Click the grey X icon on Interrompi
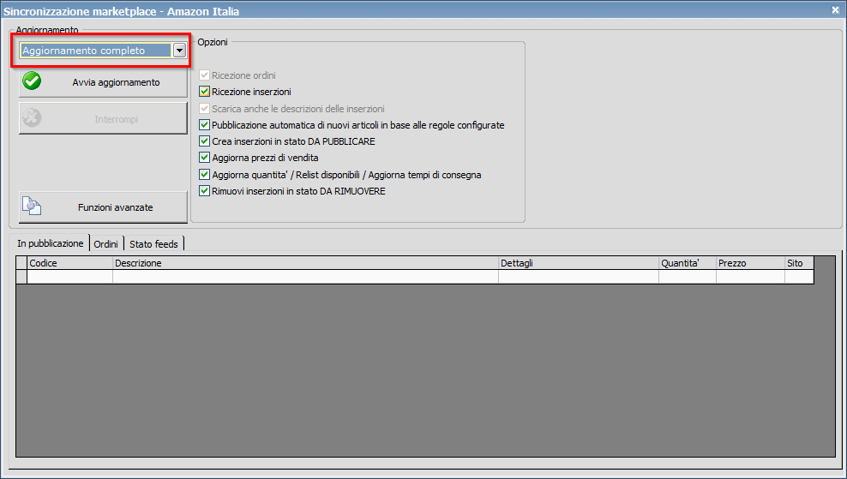This screenshot has width=847, height=479. (32, 117)
